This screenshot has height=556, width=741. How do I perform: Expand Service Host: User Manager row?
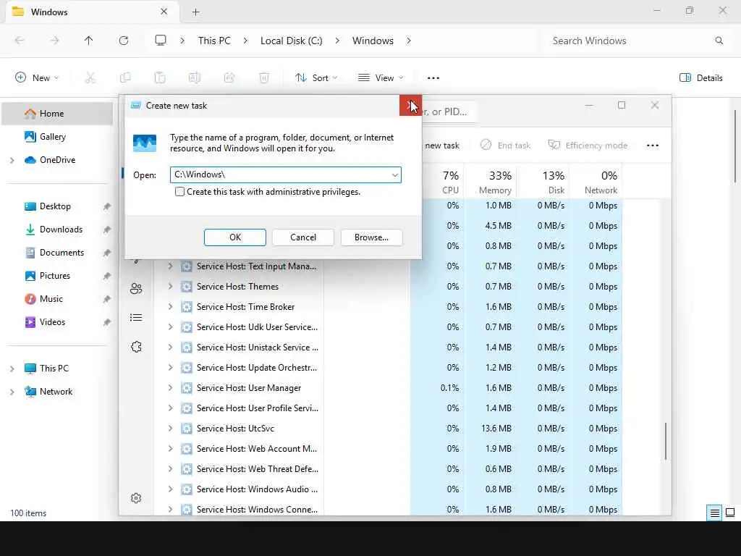pos(170,388)
